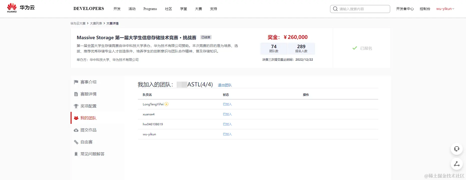Open the 学堂 menu

(x=183, y=9)
